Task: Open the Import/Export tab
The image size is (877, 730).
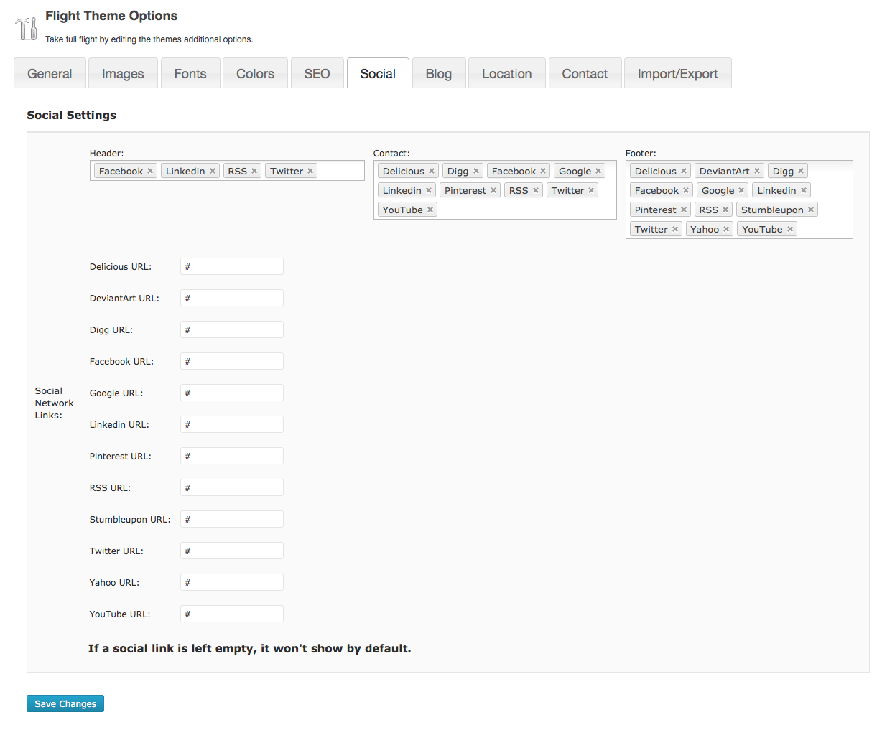Action: tap(677, 74)
